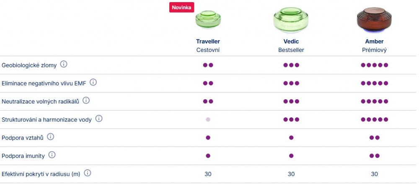Open Podpora vztahů info icon
Viewport: 419px width, 186px height.
click(50, 137)
